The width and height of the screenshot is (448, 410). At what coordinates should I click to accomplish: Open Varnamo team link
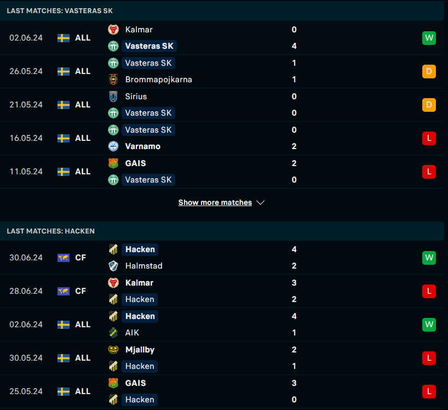[143, 146]
